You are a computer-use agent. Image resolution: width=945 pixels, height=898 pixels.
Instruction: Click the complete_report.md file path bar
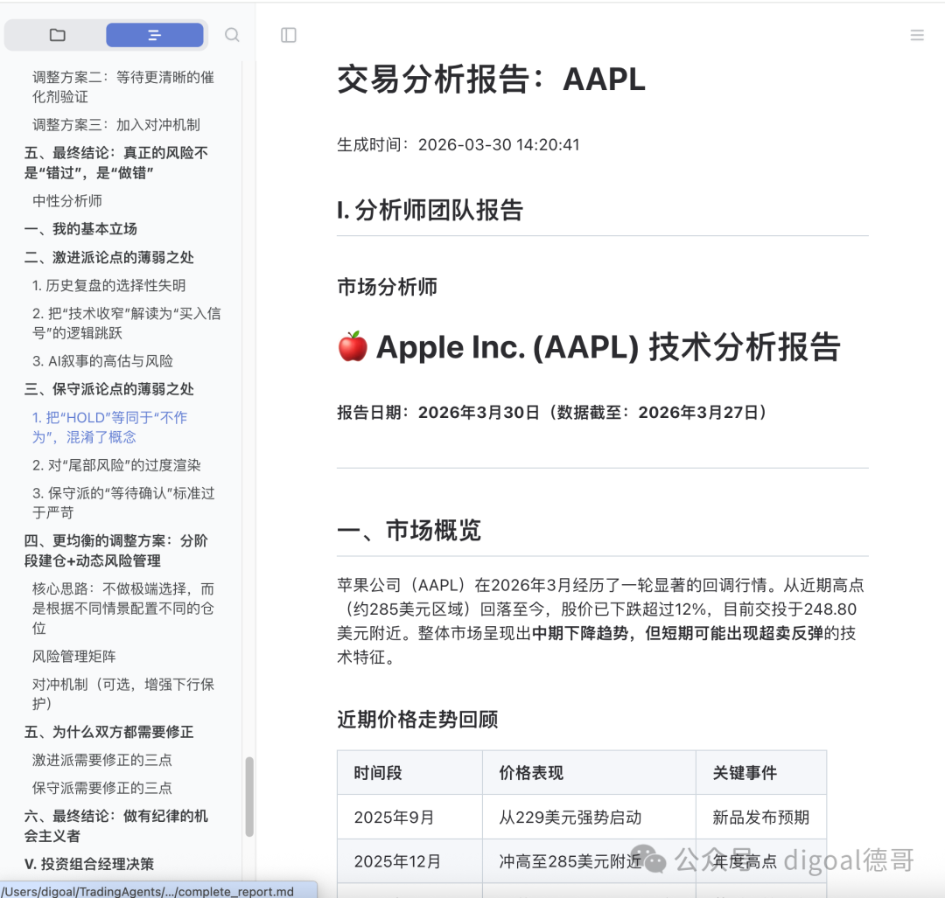[x=158, y=891]
